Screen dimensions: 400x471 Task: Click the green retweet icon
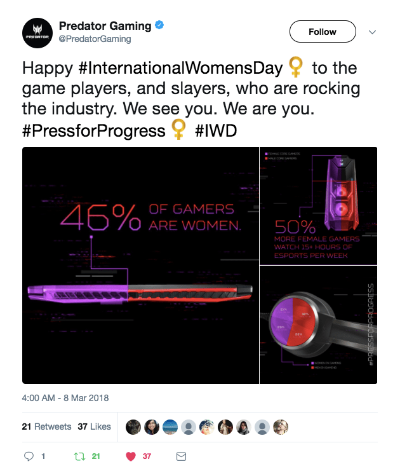click(80, 456)
